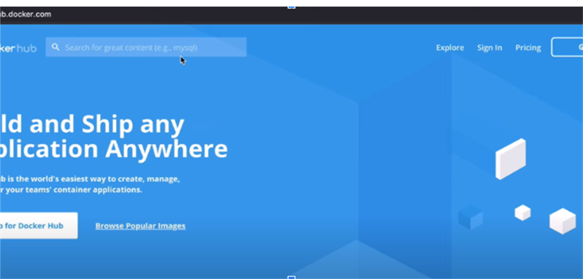This screenshot has width=583, height=279.
Task: Click the 'your teams' container applications' text
Action: [75, 190]
